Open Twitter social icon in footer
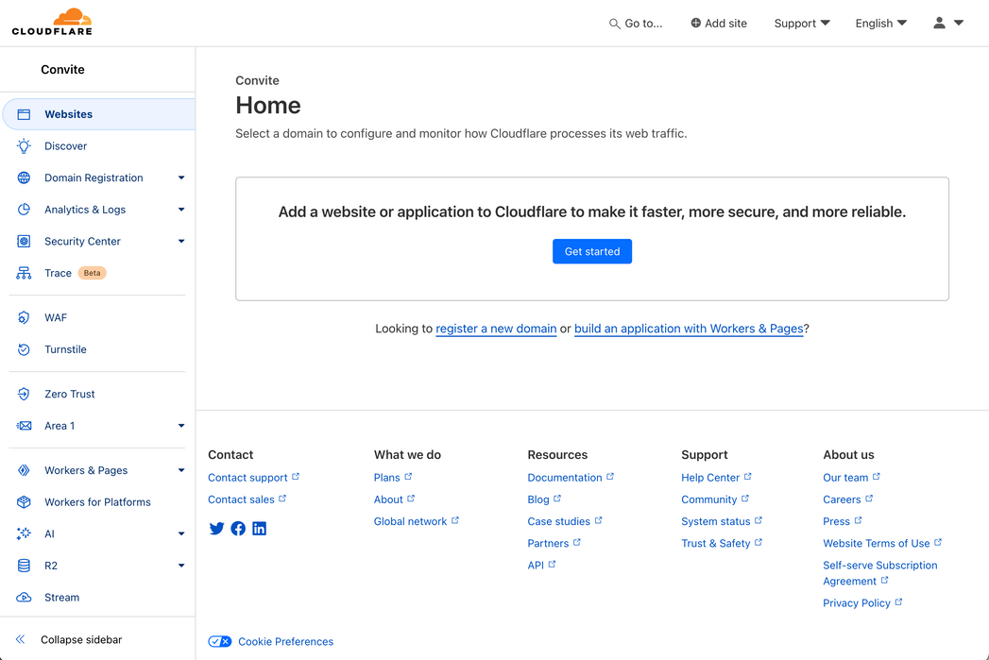The image size is (989, 660). [216, 529]
